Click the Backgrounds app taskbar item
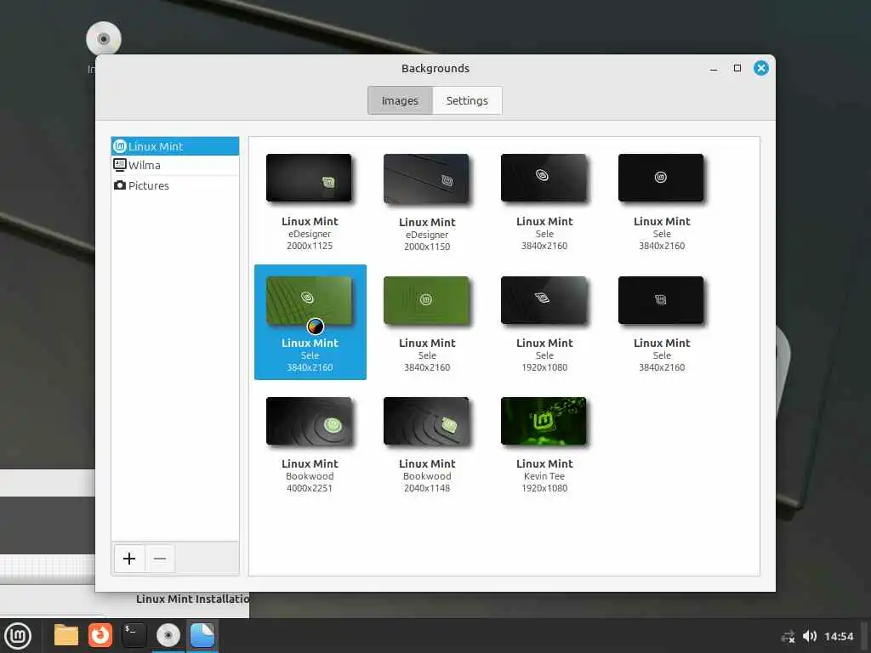Image resolution: width=871 pixels, height=653 pixels. click(x=202, y=635)
